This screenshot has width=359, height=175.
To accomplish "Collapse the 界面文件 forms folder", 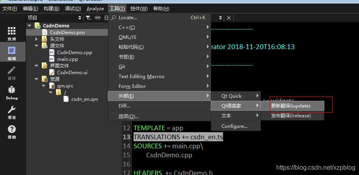I will pyautogui.click(x=36, y=66).
